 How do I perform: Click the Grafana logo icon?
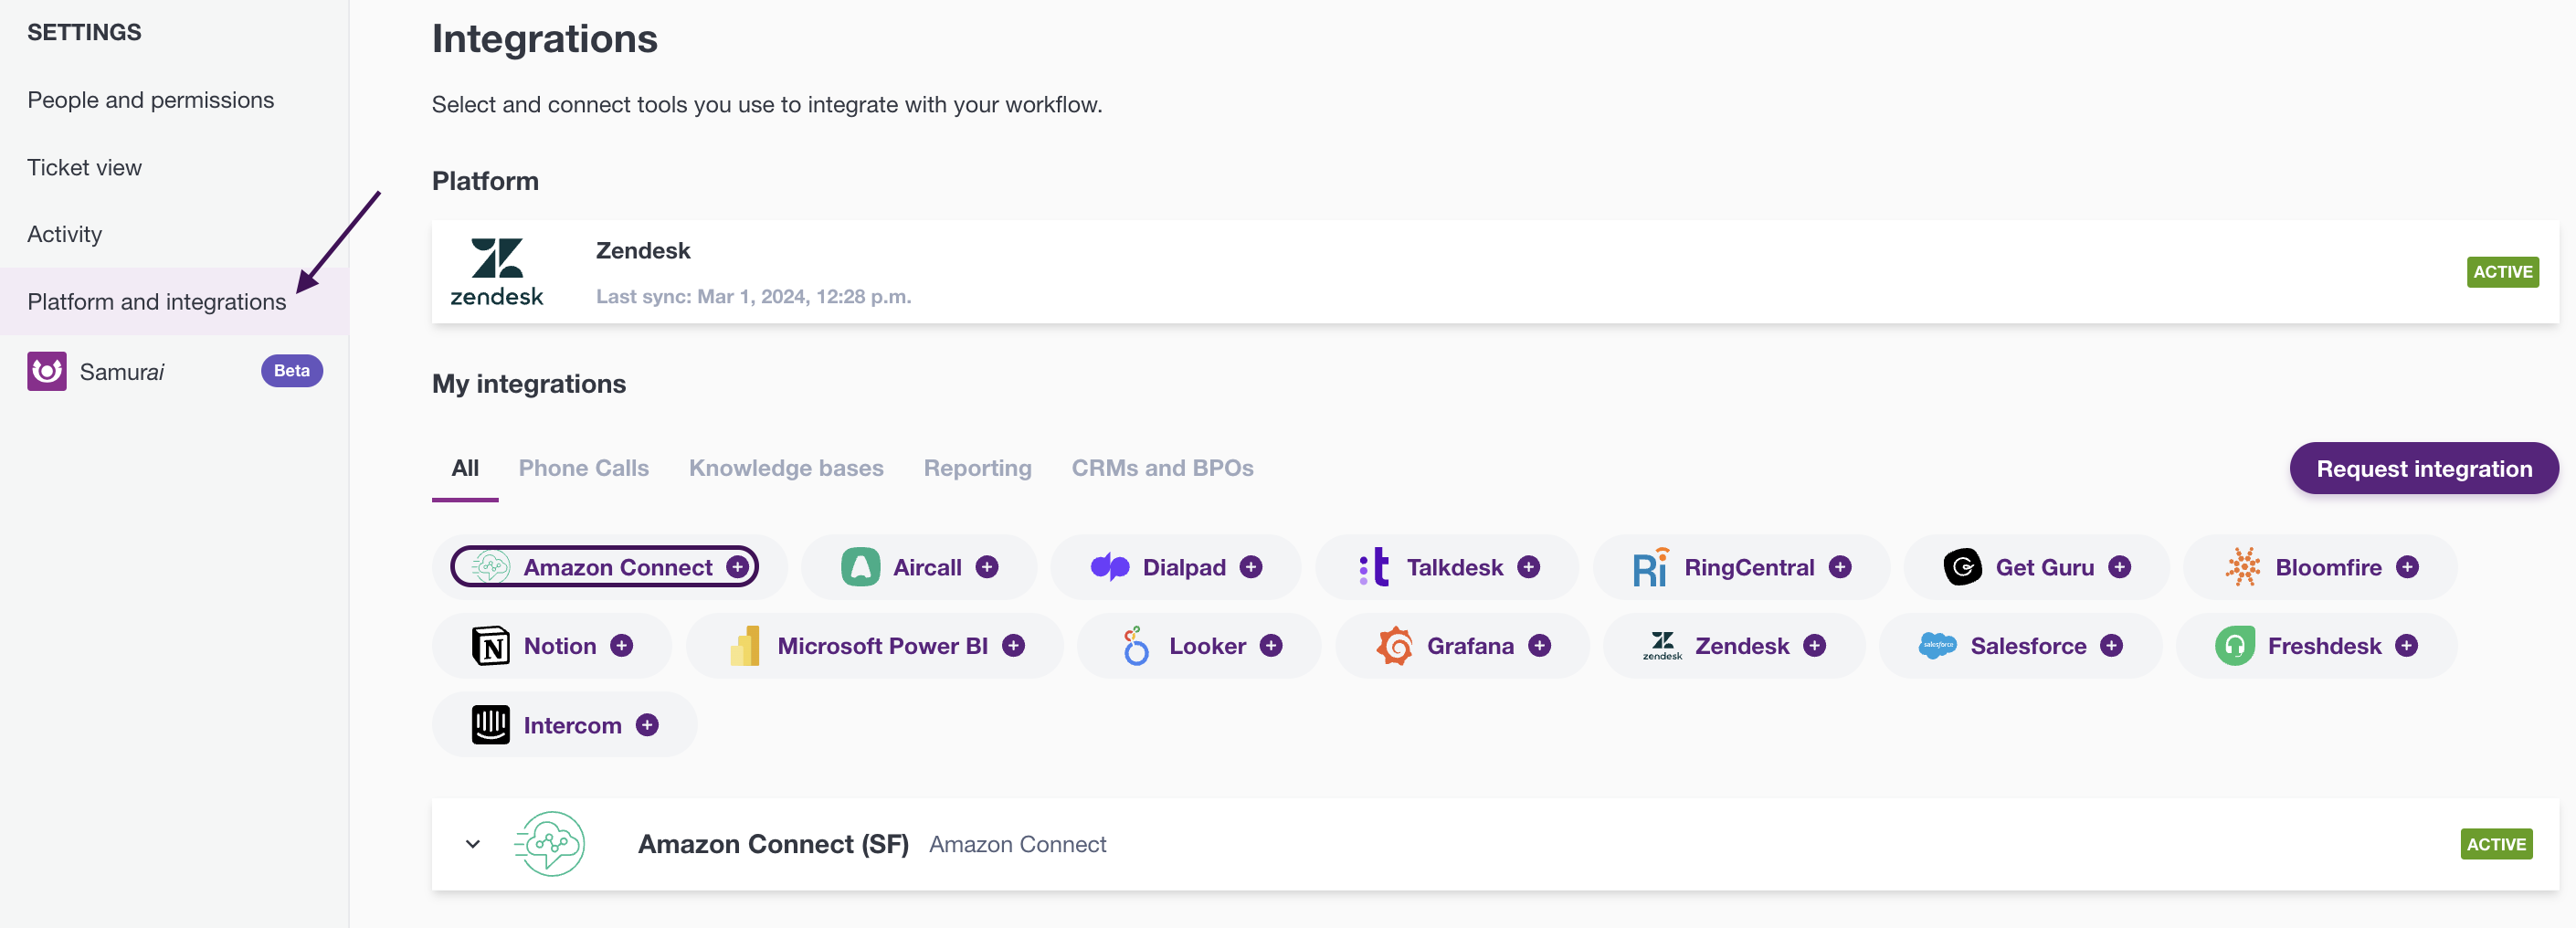tap(1395, 646)
